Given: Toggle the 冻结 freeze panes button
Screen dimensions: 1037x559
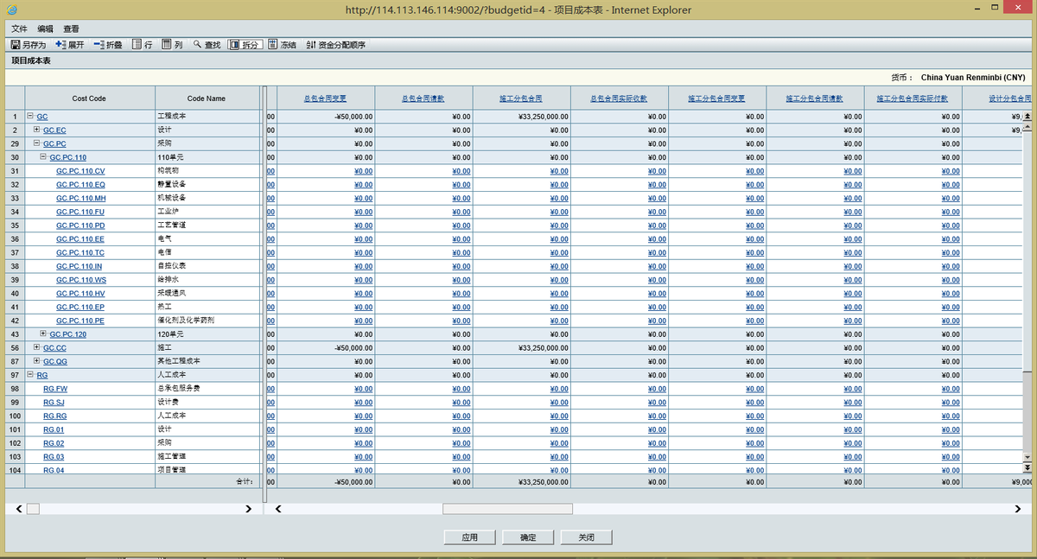Looking at the screenshot, I should point(283,44).
